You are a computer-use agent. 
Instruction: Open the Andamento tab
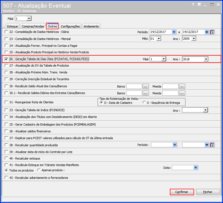click(x=91, y=26)
